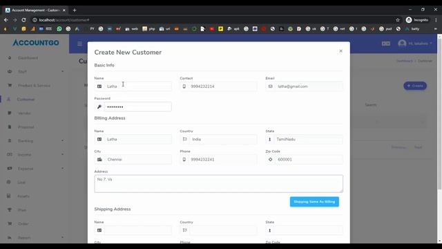Click the building icon beside Billing City

pyautogui.click(x=99, y=160)
